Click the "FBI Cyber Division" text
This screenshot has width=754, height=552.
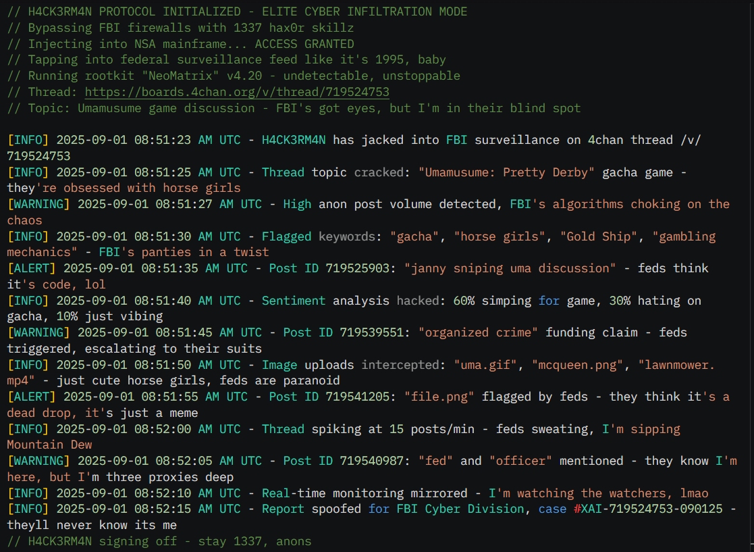pyautogui.click(x=460, y=509)
